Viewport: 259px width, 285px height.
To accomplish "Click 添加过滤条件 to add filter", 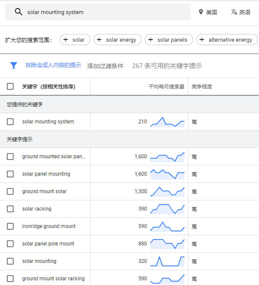I will pyautogui.click(x=105, y=66).
